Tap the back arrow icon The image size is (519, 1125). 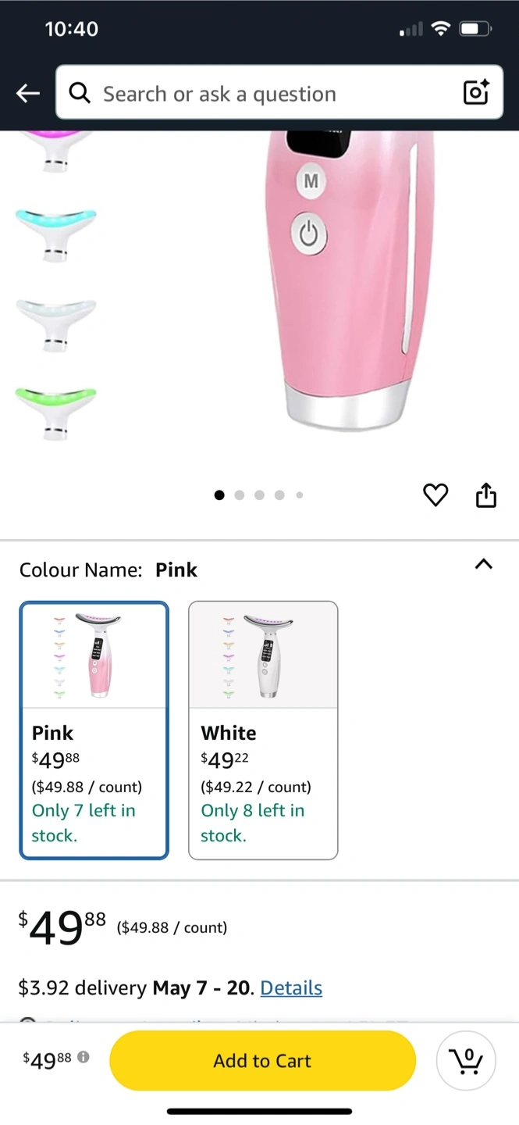[x=28, y=94]
